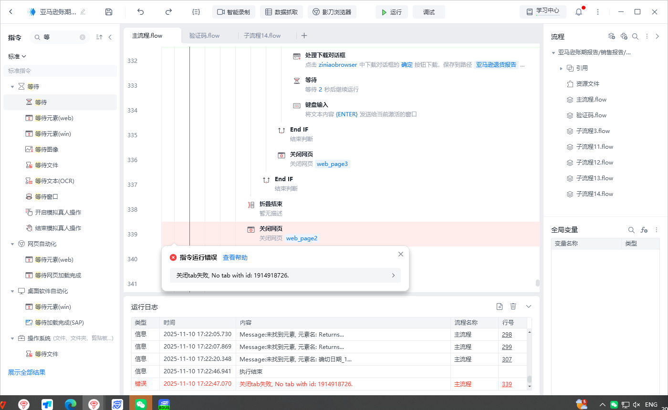Open Microsoft Edge from the taskbar
Viewport: 668px width, 410px height.
click(71, 404)
